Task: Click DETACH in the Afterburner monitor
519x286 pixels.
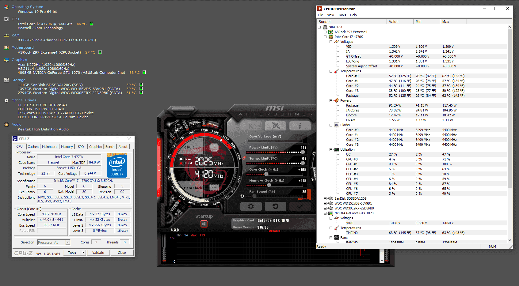Action: pos(274,231)
